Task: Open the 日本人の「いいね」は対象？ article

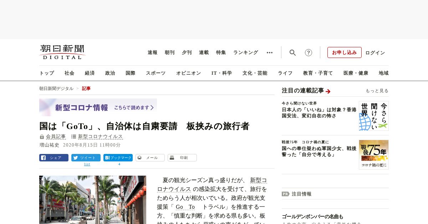Action: pyautogui.click(x=319, y=113)
